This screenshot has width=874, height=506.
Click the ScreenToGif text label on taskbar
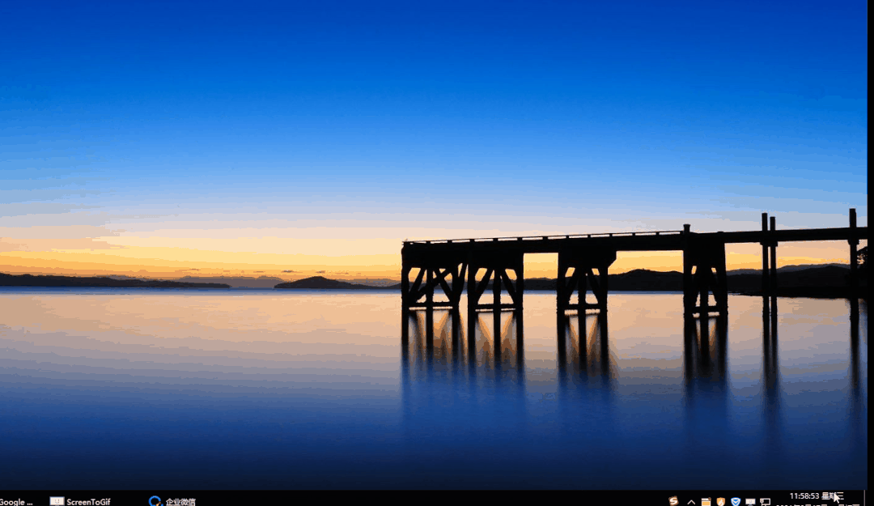click(x=88, y=502)
